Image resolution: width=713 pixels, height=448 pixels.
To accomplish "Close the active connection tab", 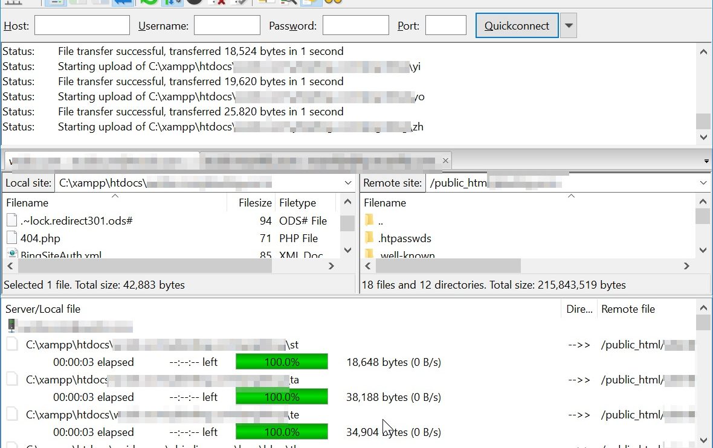I will point(446,161).
